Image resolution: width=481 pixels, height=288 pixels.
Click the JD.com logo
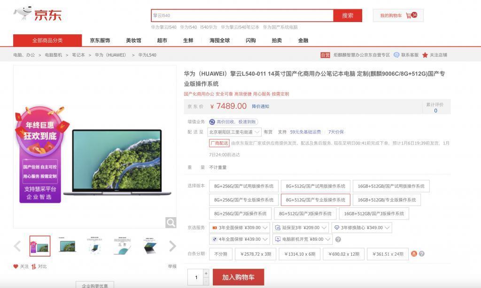point(38,14)
